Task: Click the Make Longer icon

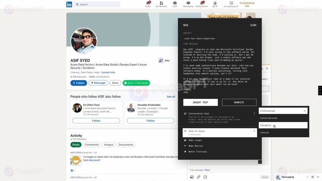Action: [185, 140]
